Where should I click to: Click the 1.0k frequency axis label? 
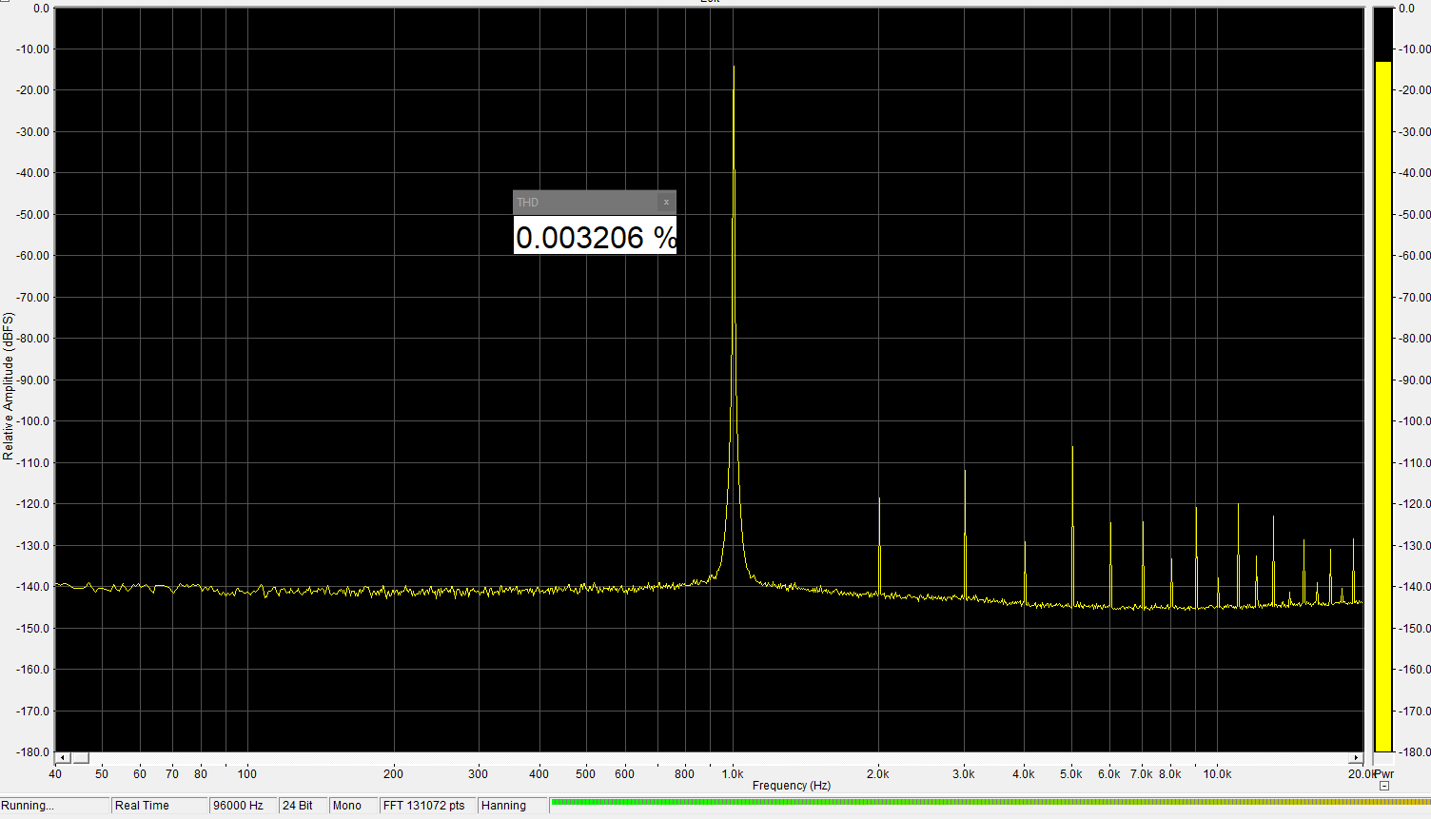tap(733, 774)
